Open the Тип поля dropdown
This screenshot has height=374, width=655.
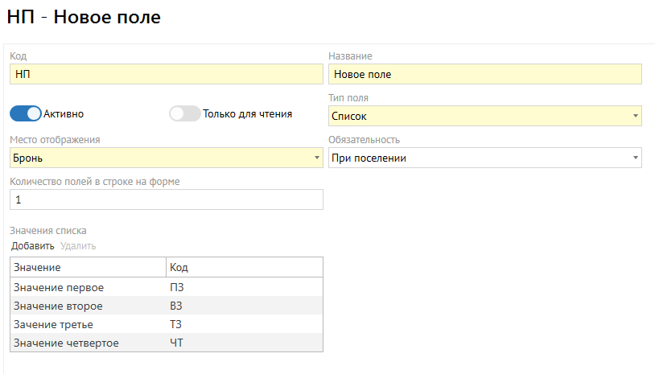coord(484,117)
